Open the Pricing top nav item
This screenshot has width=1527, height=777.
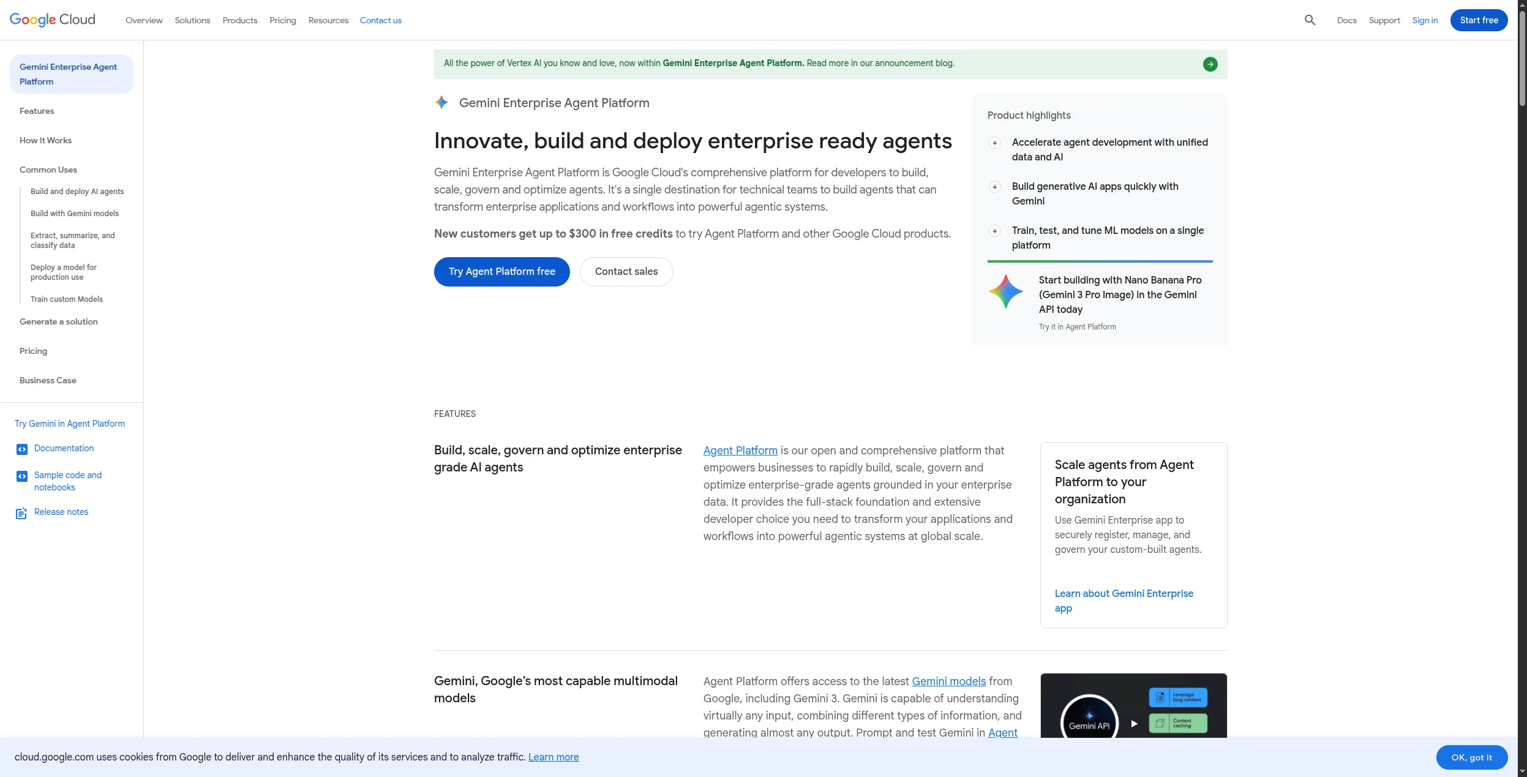pos(283,20)
